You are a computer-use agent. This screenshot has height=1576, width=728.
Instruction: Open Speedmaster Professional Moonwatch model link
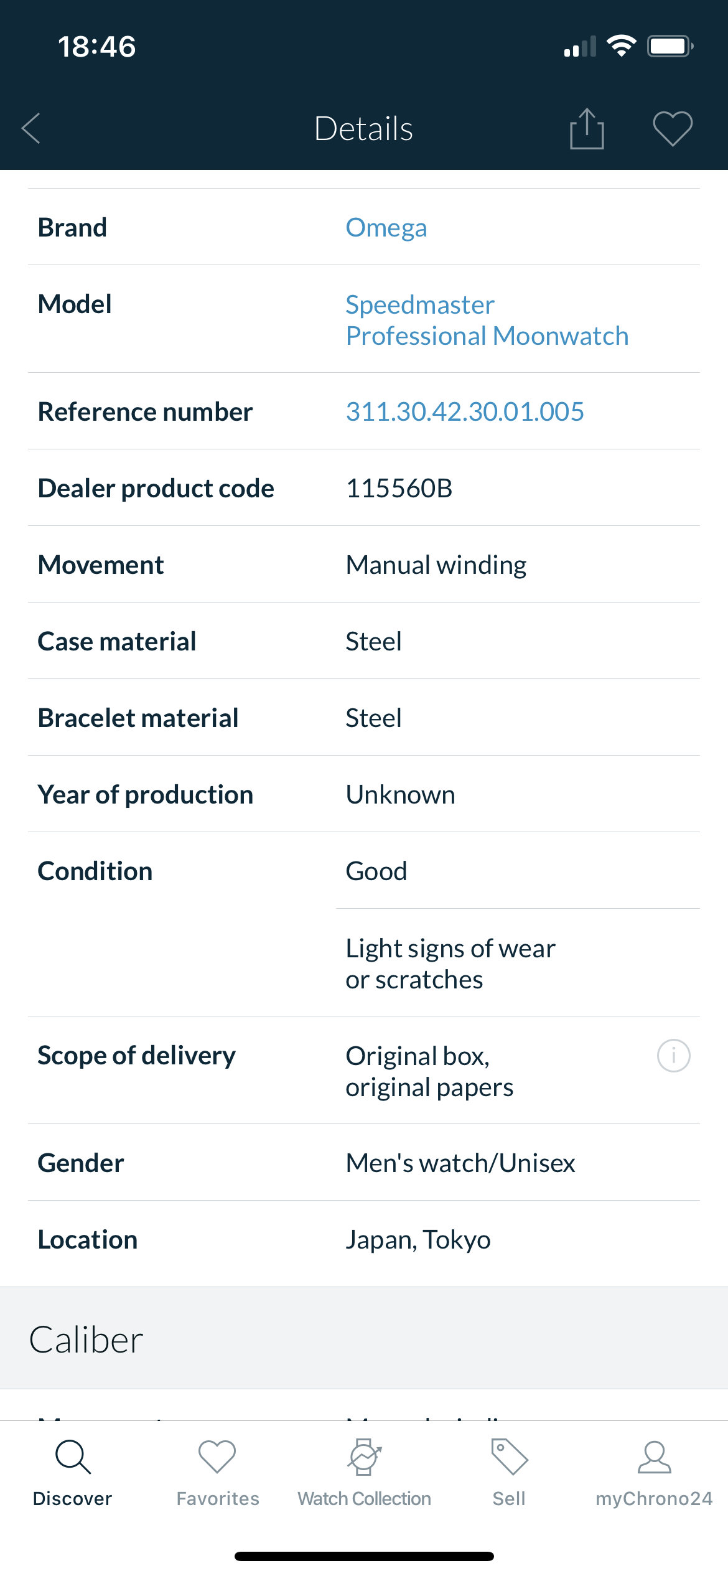coord(487,320)
